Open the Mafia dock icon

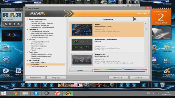pos(80,85)
